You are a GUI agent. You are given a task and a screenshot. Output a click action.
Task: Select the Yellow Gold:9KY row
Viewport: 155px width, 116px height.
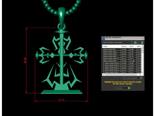[x=122, y=49]
